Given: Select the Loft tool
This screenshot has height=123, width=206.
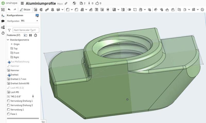Looking at the screenshot, I should (53, 10).
